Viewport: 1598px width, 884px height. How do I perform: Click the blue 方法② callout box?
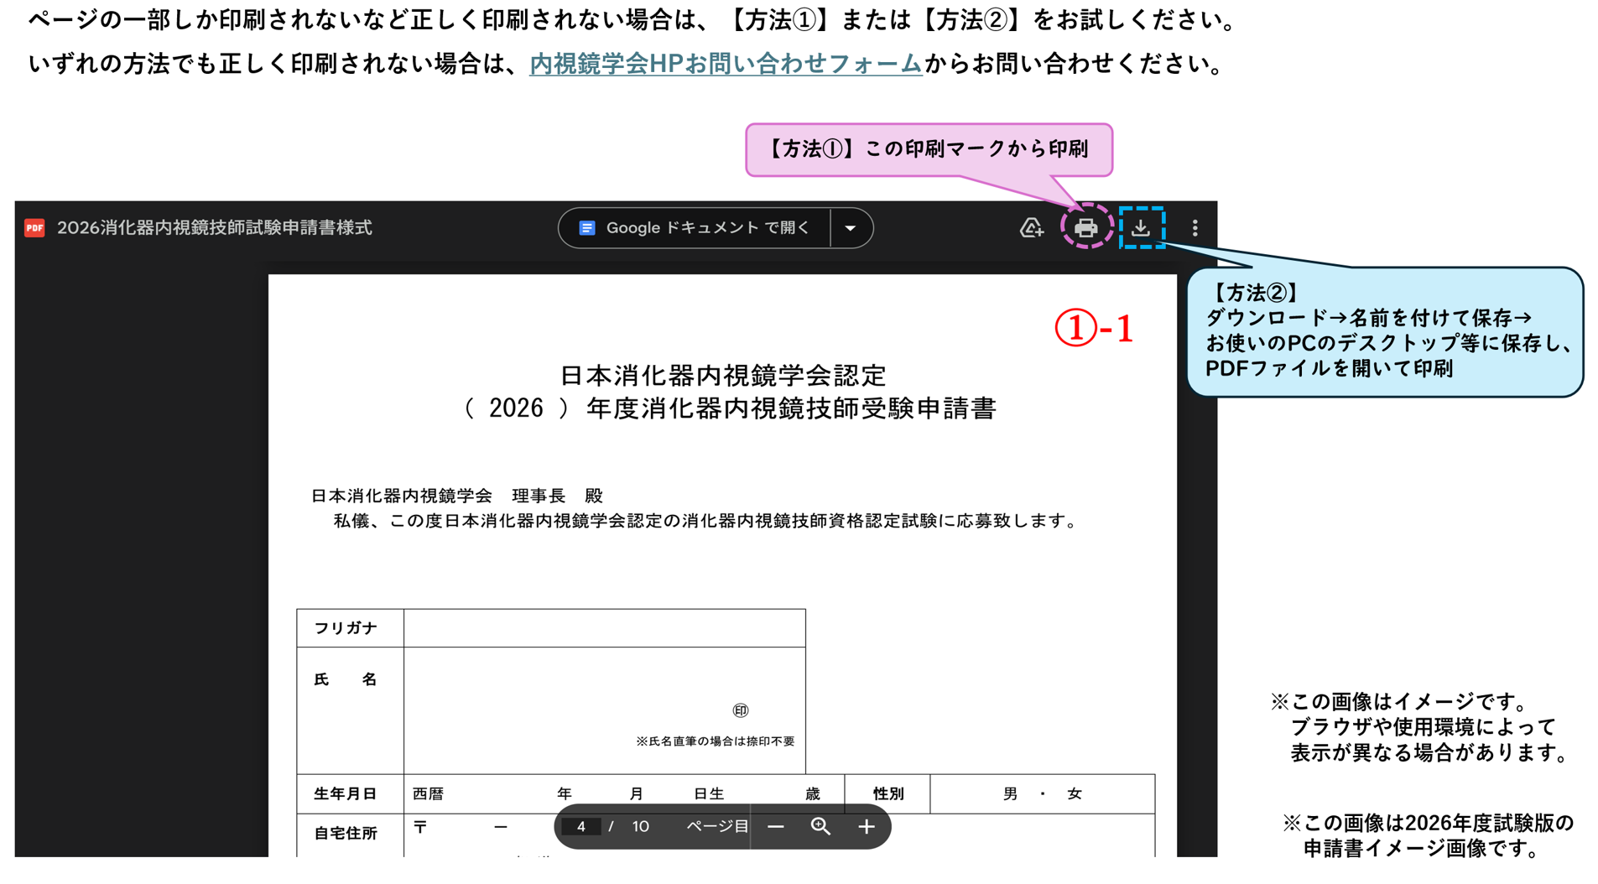[x=1384, y=331]
